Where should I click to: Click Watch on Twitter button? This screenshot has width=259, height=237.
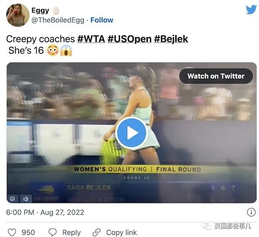click(x=216, y=76)
